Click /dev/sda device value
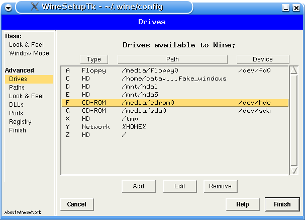The height and width of the screenshot is (220, 305). click(254, 111)
